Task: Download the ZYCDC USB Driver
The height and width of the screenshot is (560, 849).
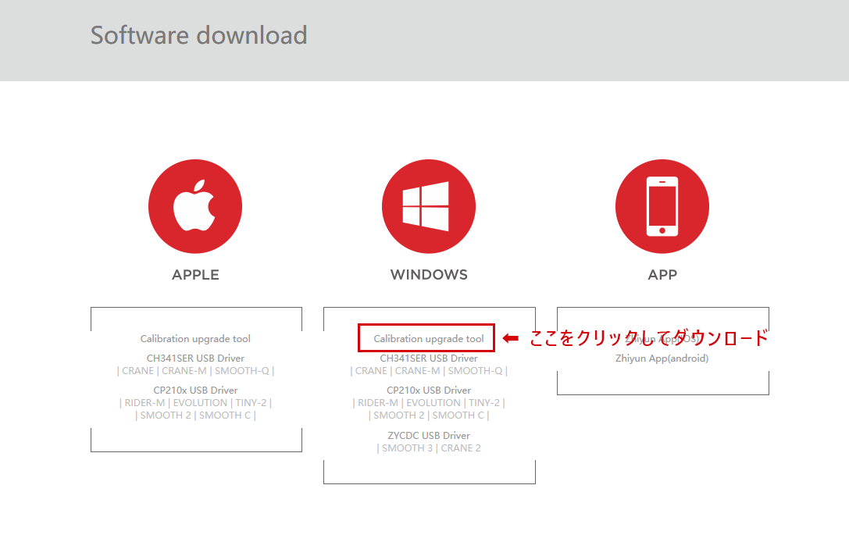Action: click(429, 436)
